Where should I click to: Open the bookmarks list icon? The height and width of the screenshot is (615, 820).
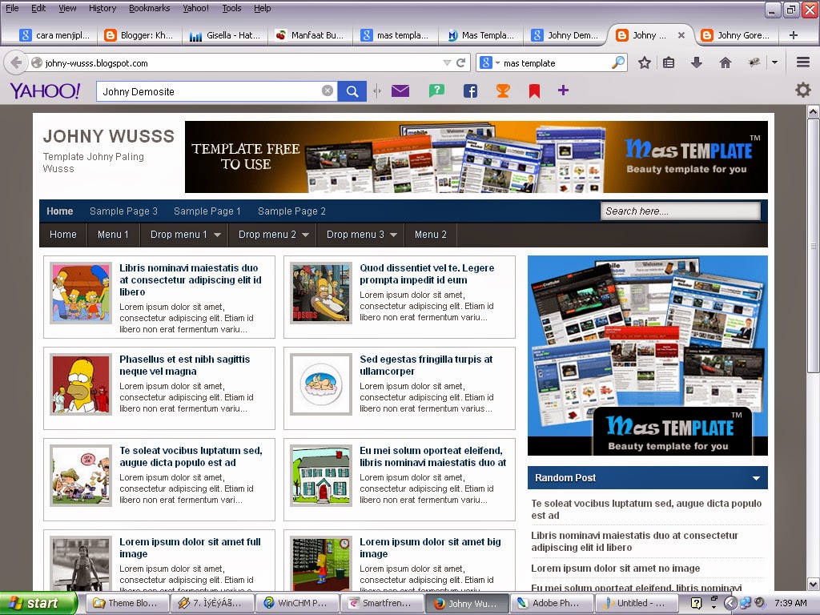[669, 62]
